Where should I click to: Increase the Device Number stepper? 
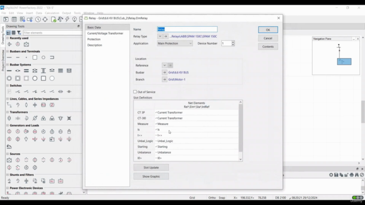click(233, 42)
